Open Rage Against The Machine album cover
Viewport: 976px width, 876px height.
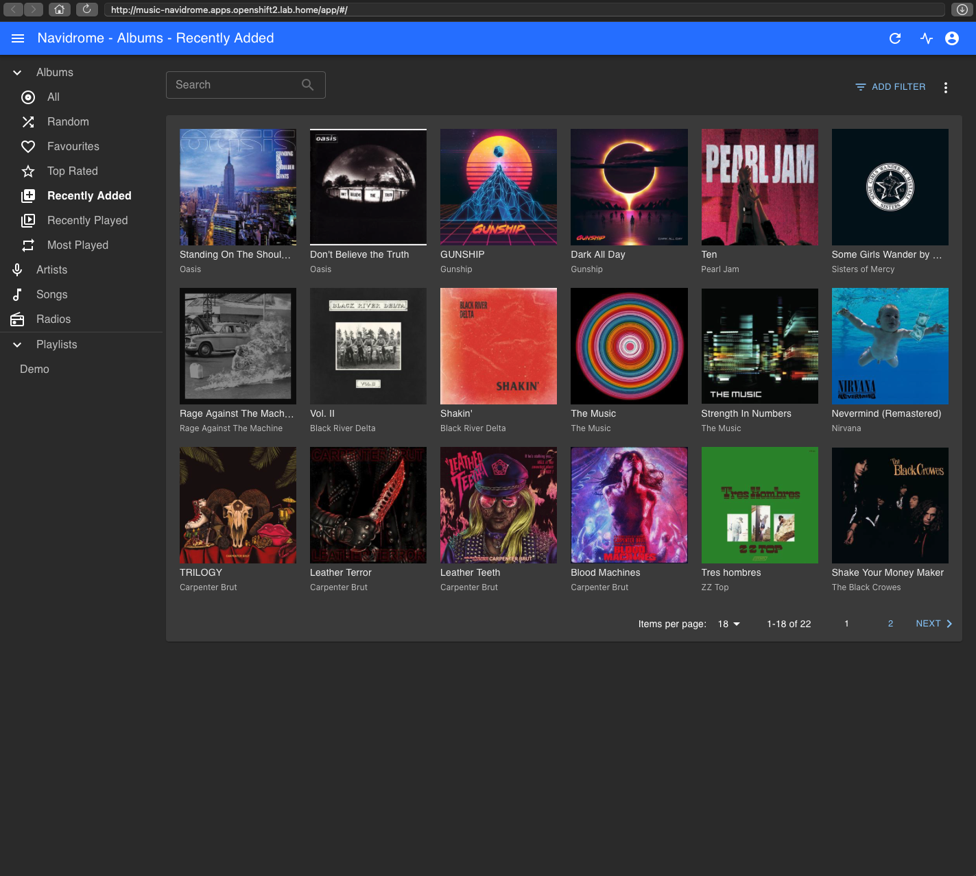pos(238,346)
